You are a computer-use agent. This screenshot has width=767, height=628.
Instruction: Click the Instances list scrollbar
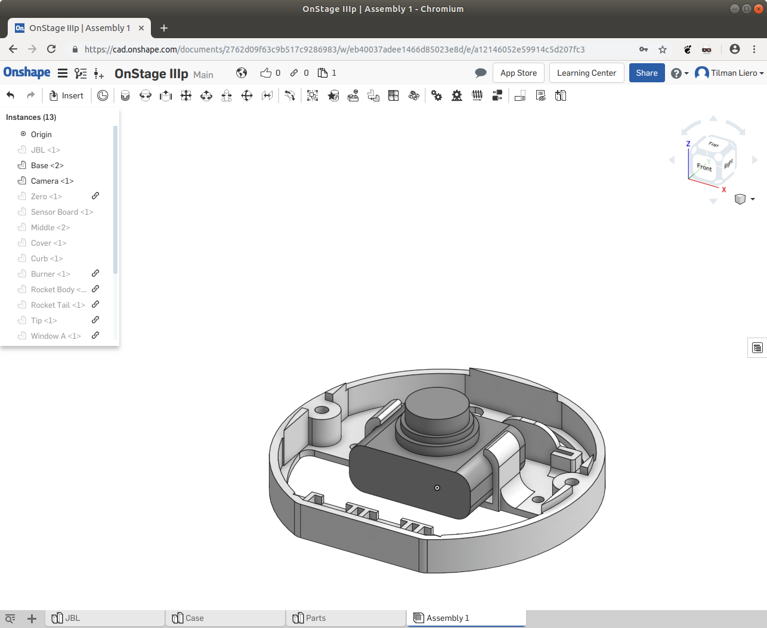coord(115,200)
